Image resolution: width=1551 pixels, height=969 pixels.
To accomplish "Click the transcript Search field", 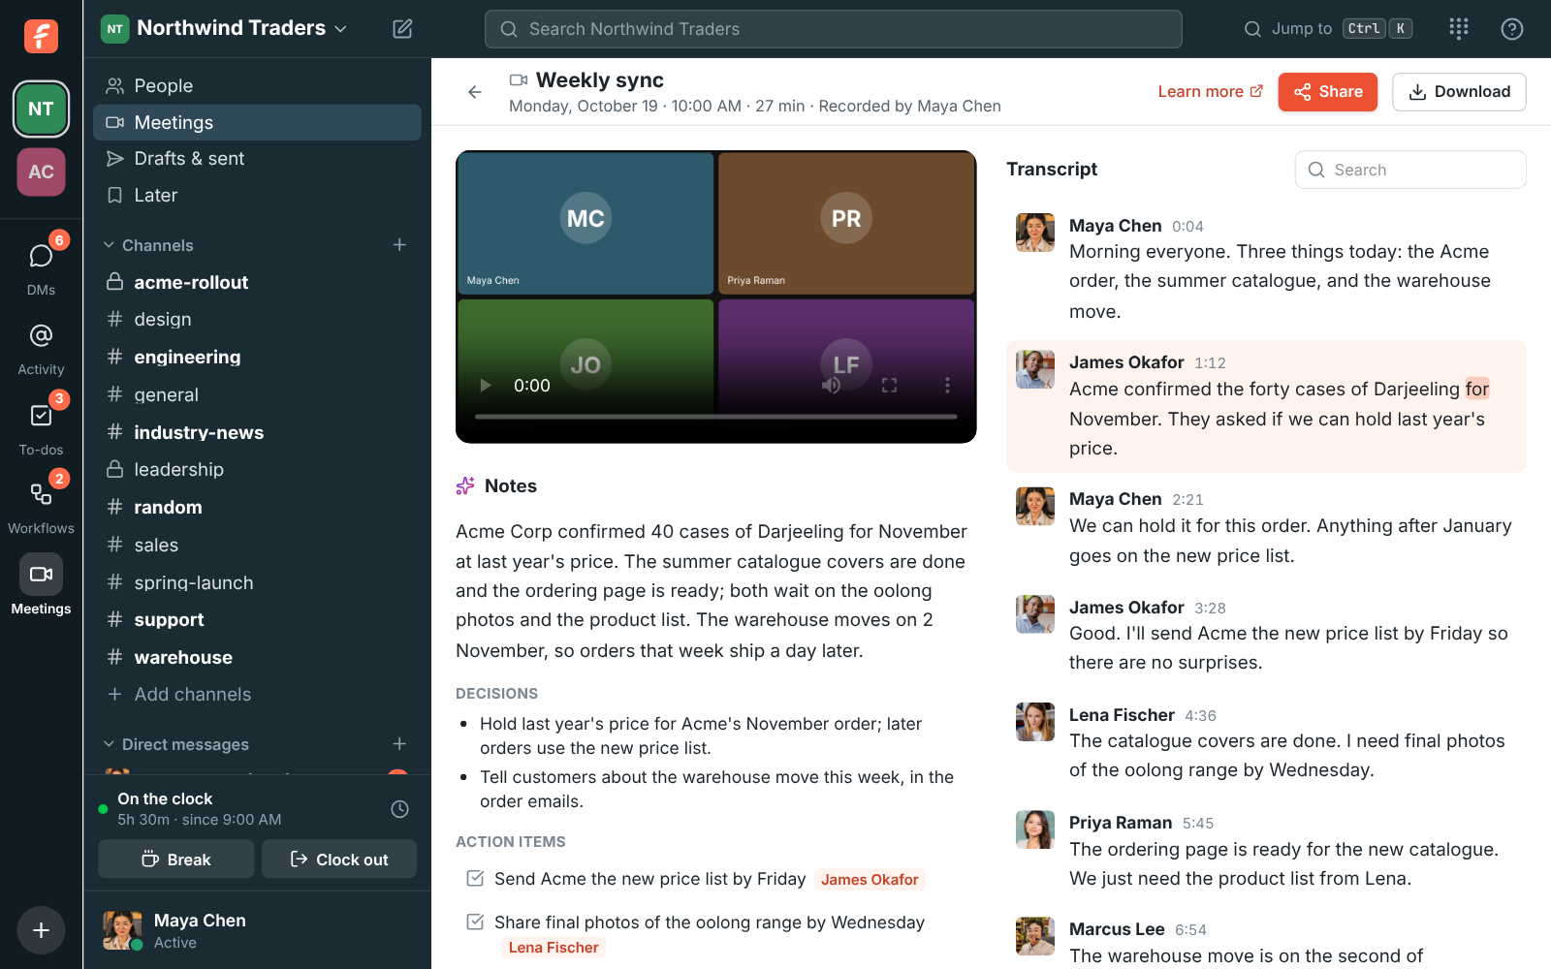I will coord(1410,170).
